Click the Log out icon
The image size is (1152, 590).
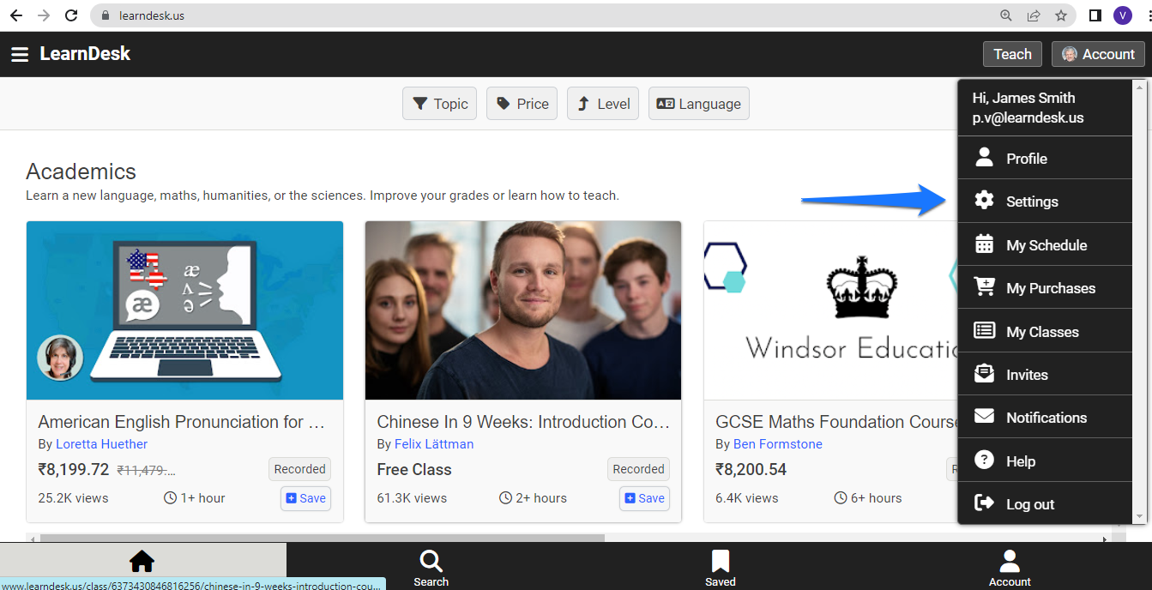click(x=985, y=503)
